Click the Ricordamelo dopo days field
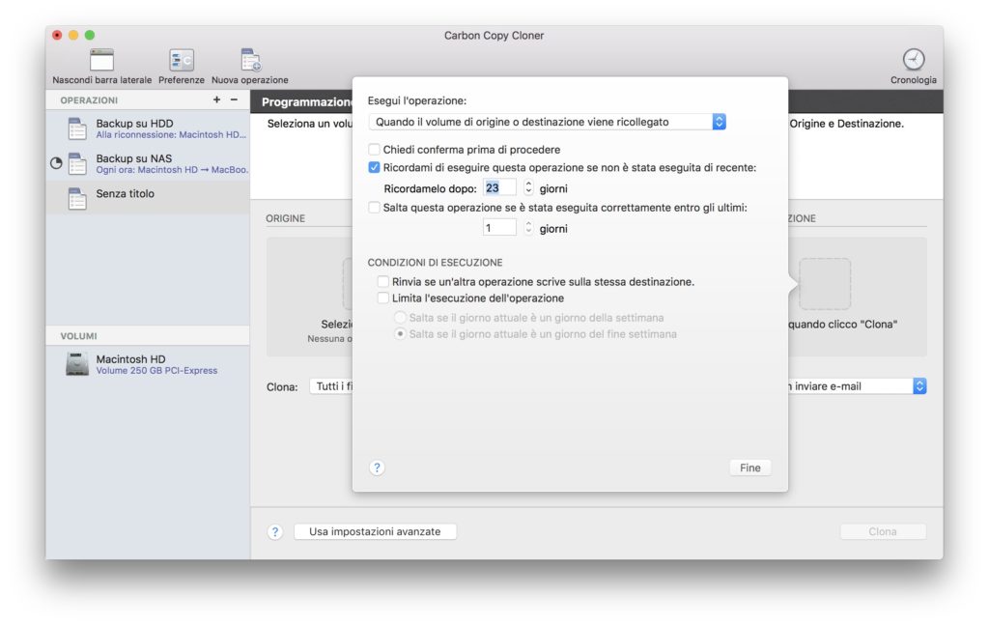989x625 pixels. pyautogui.click(x=499, y=188)
